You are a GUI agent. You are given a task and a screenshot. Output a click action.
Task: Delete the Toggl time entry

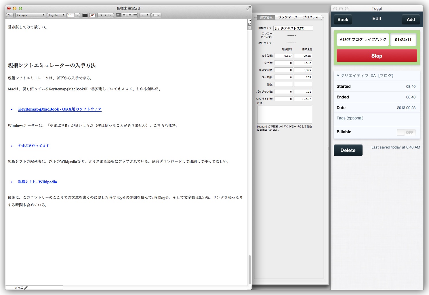click(x=348, y=150)
